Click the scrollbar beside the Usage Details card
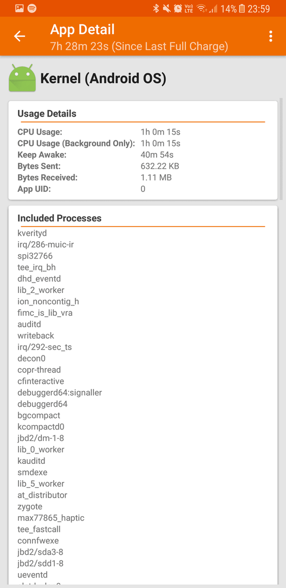This screenshot has width=286, height=588. pos(281,150)
